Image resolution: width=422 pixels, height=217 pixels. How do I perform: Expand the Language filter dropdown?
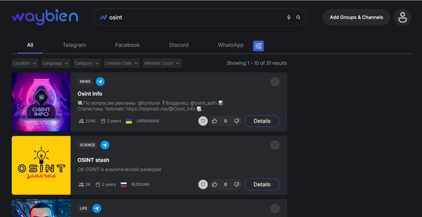(56, 63)
